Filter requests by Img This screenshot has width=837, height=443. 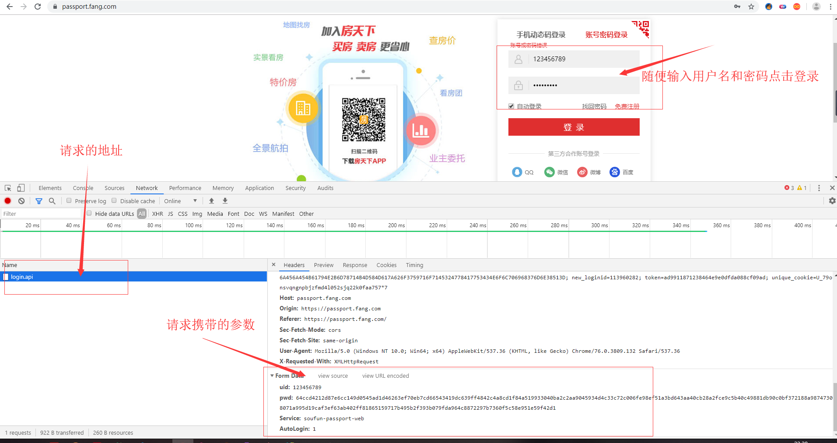coord(197,214)
